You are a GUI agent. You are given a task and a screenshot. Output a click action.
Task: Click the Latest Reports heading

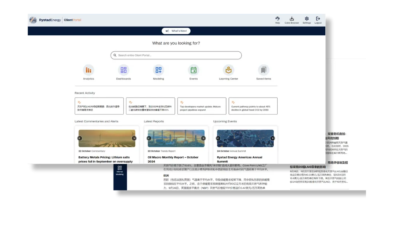point(154,121)
